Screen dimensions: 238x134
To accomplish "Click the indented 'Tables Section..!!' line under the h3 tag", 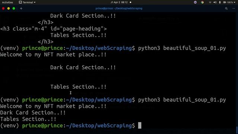I will click(x=78, y=35).
